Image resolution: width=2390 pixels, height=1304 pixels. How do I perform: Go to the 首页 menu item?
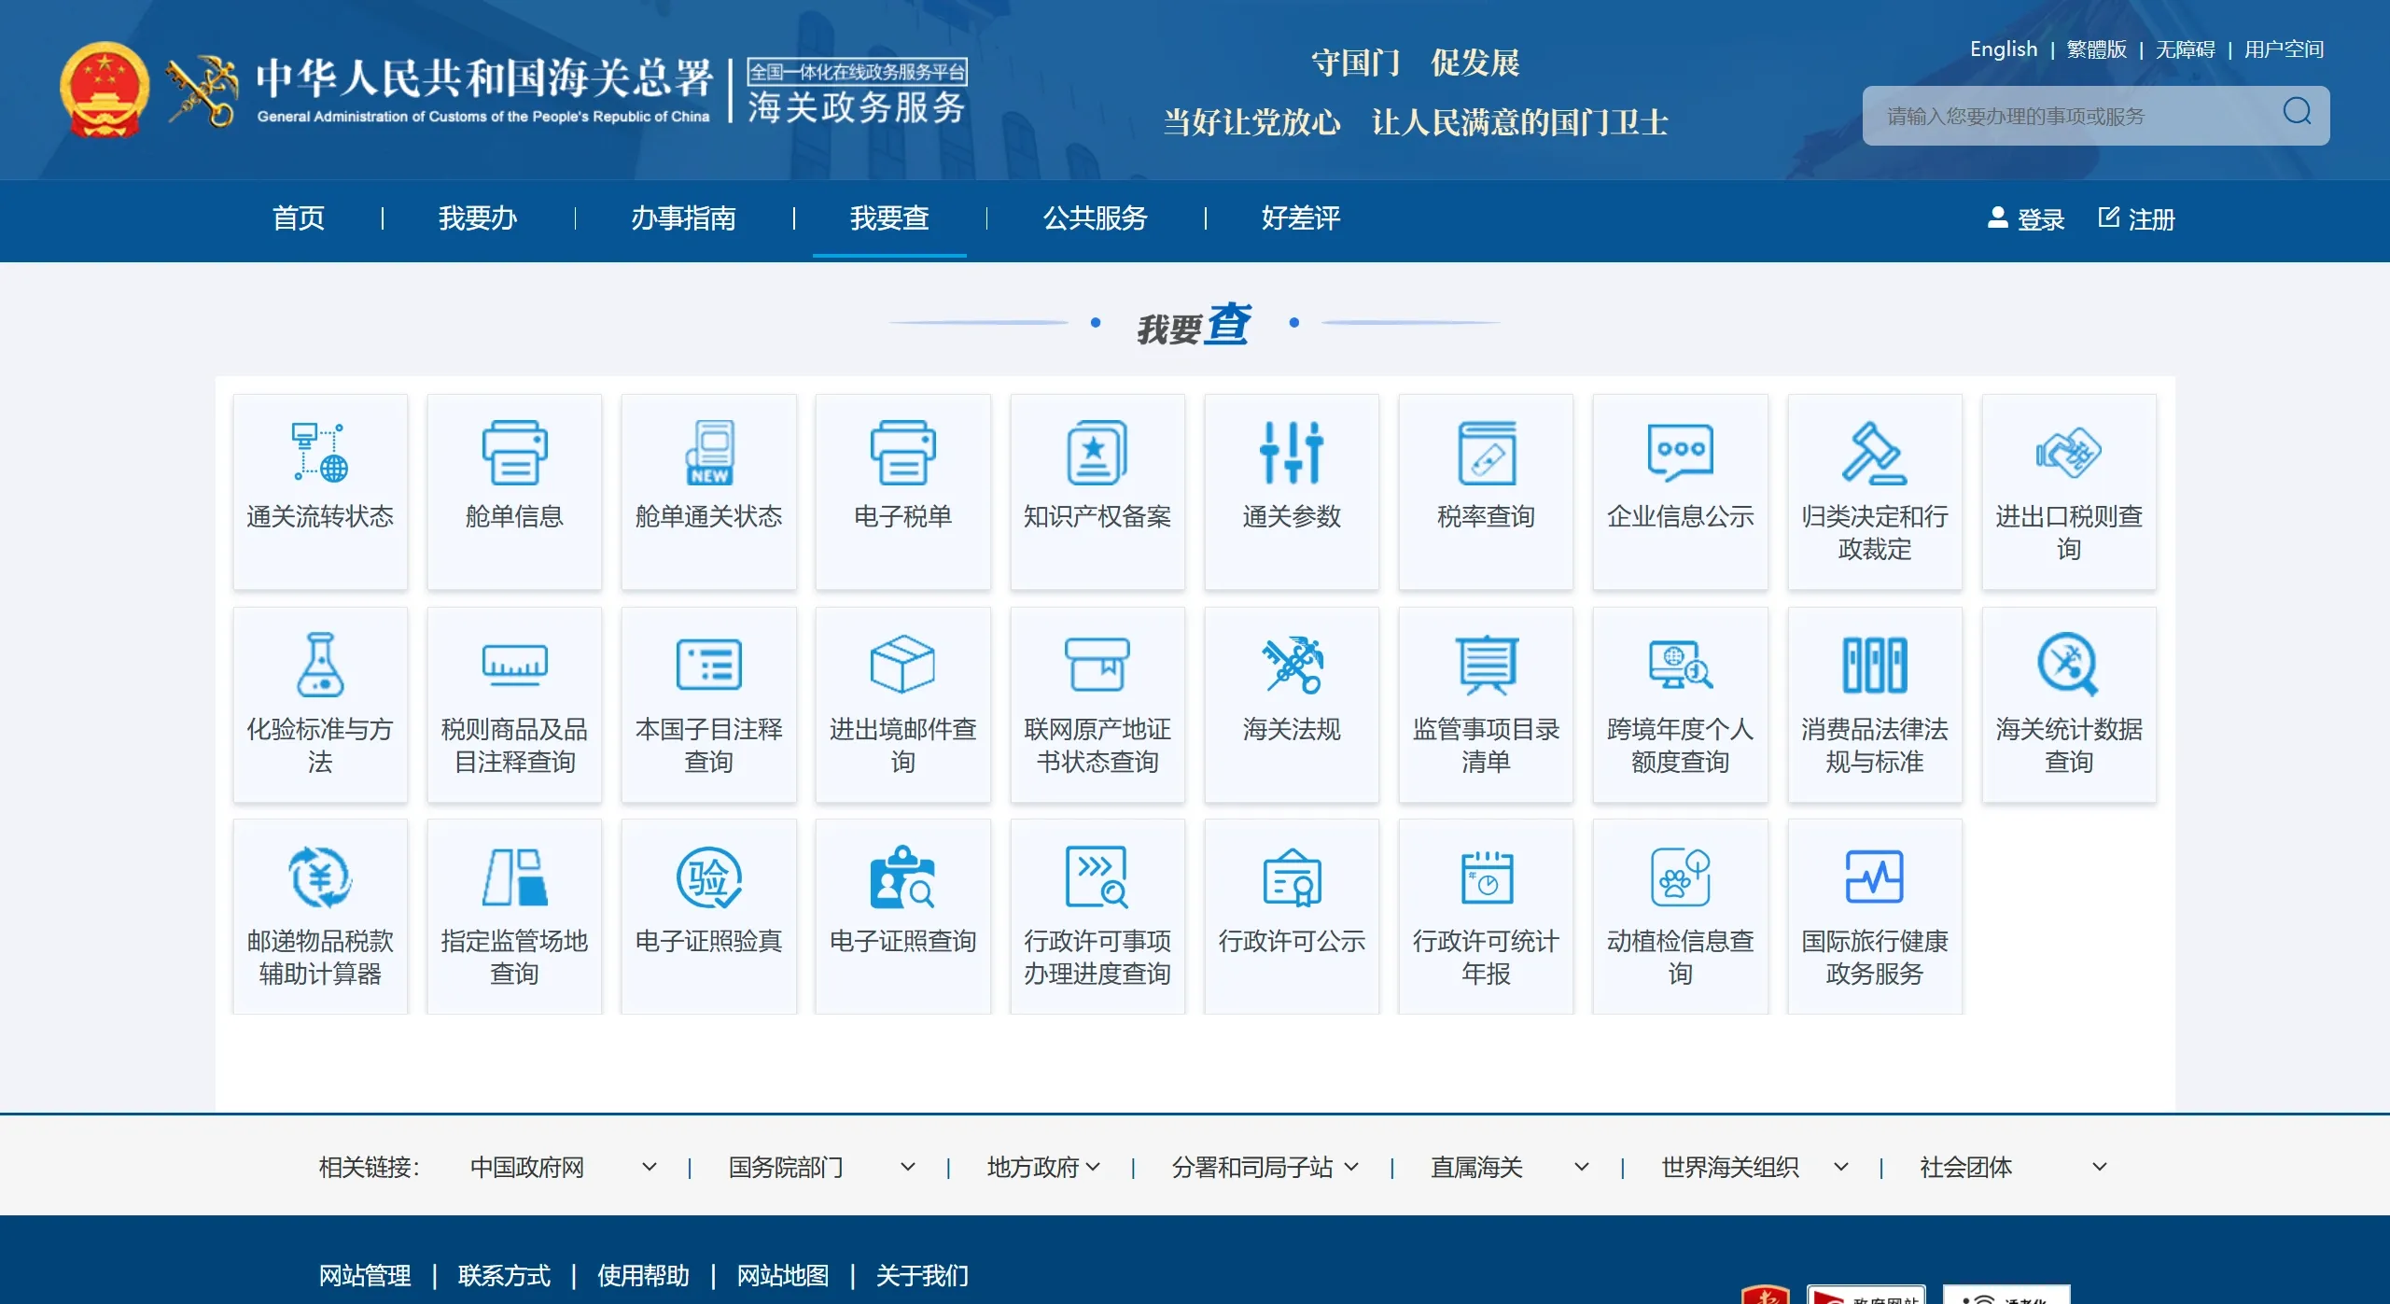(298, 219)
